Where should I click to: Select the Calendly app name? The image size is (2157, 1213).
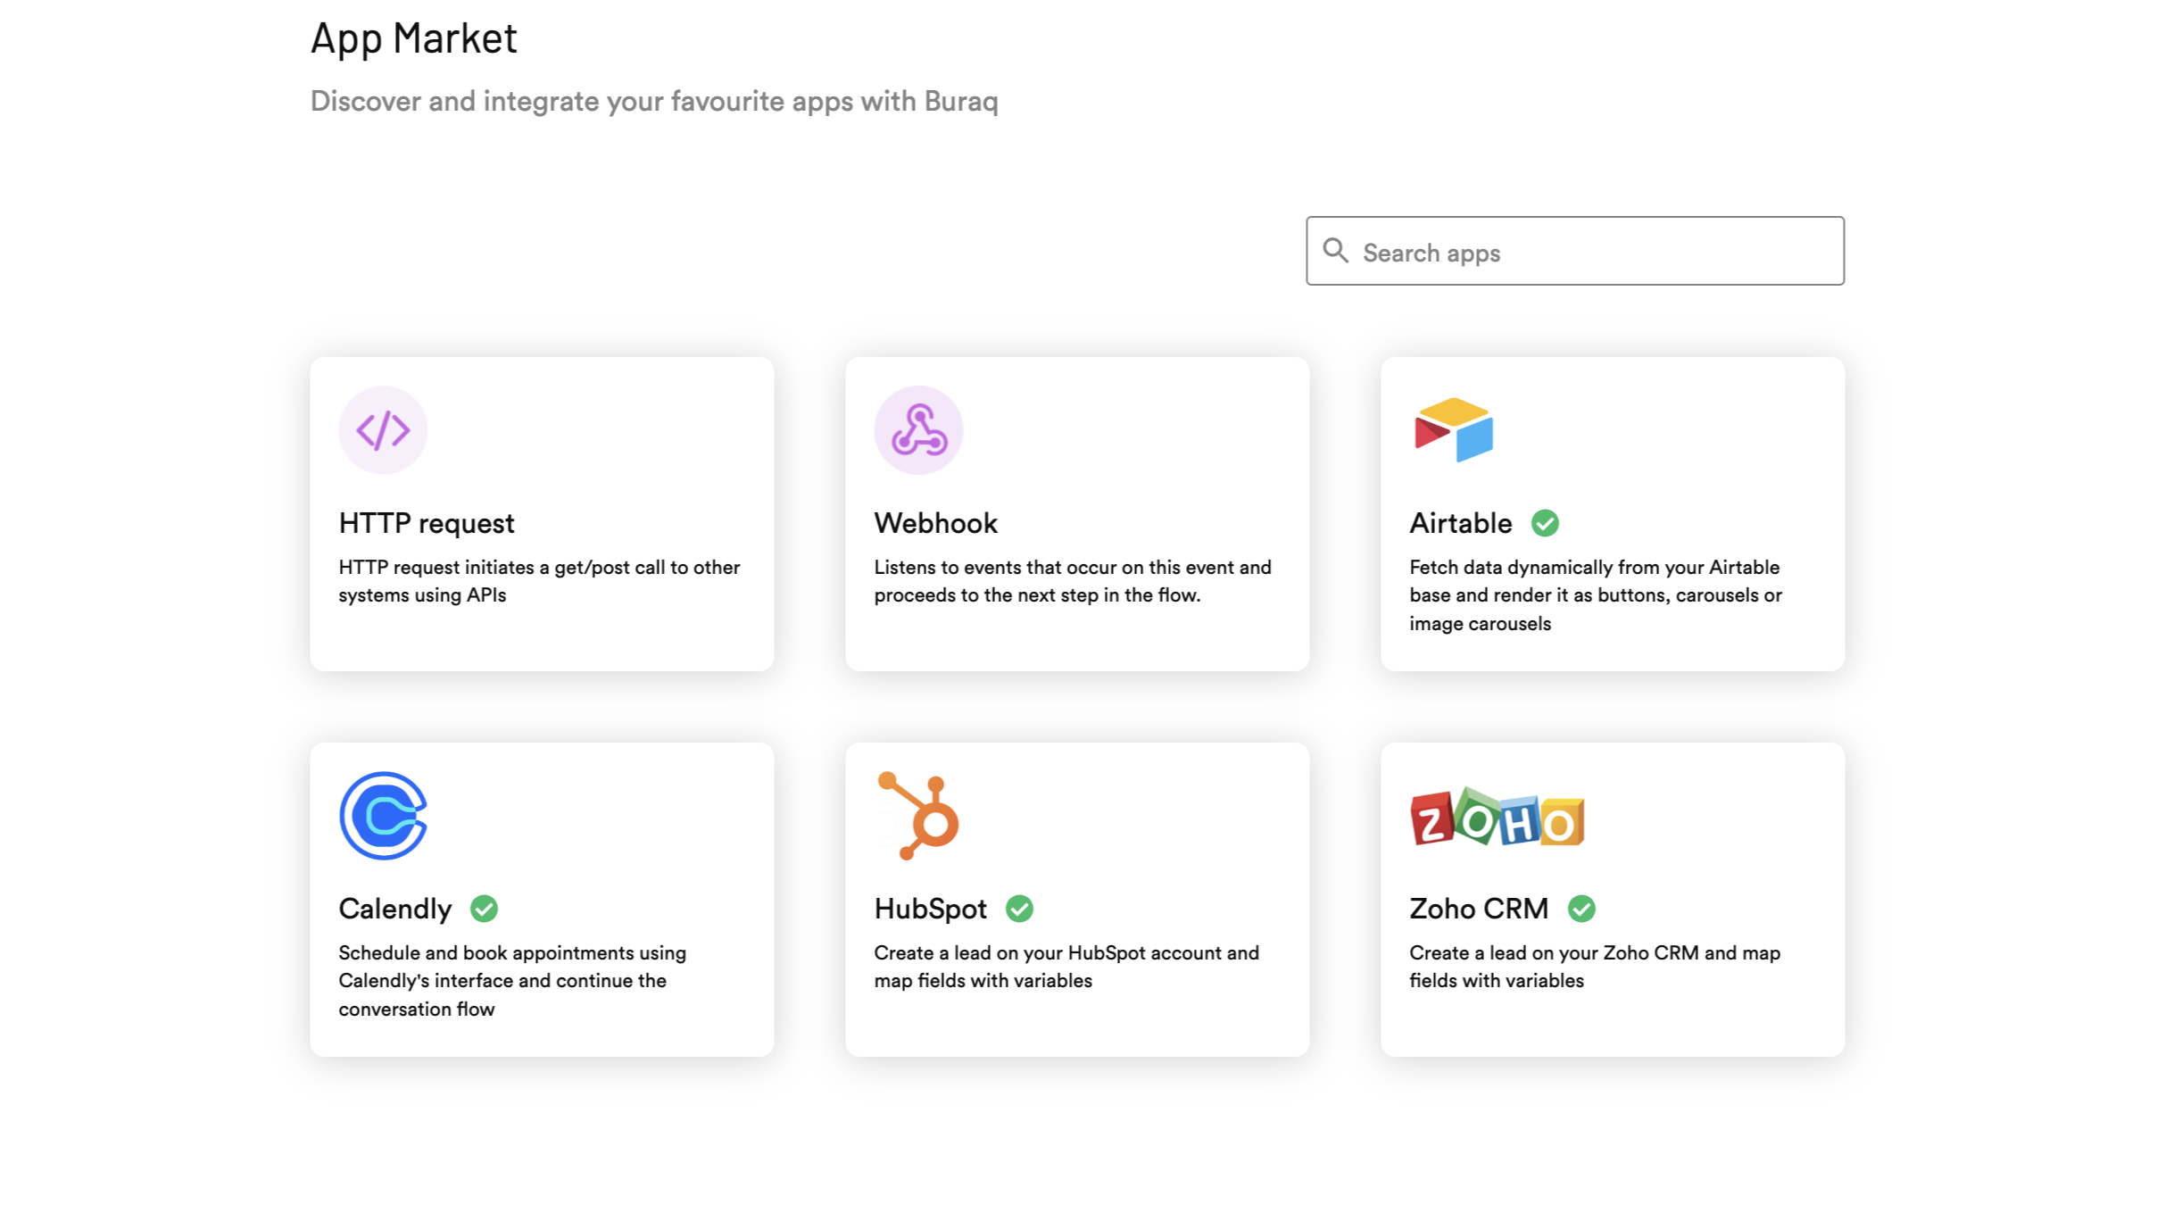(x=394, y=909)
